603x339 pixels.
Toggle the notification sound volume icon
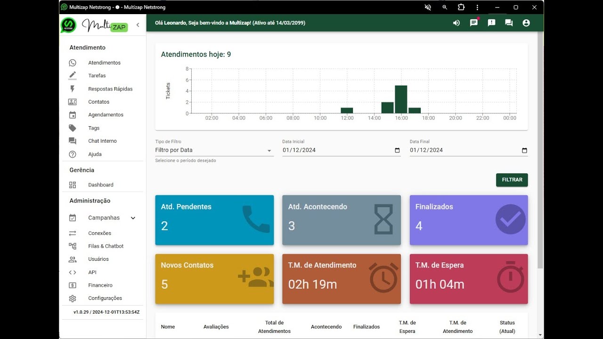(x=456, y=23)
